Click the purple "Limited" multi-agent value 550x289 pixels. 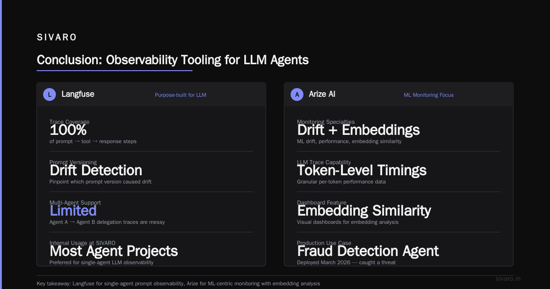coord(73,211)
